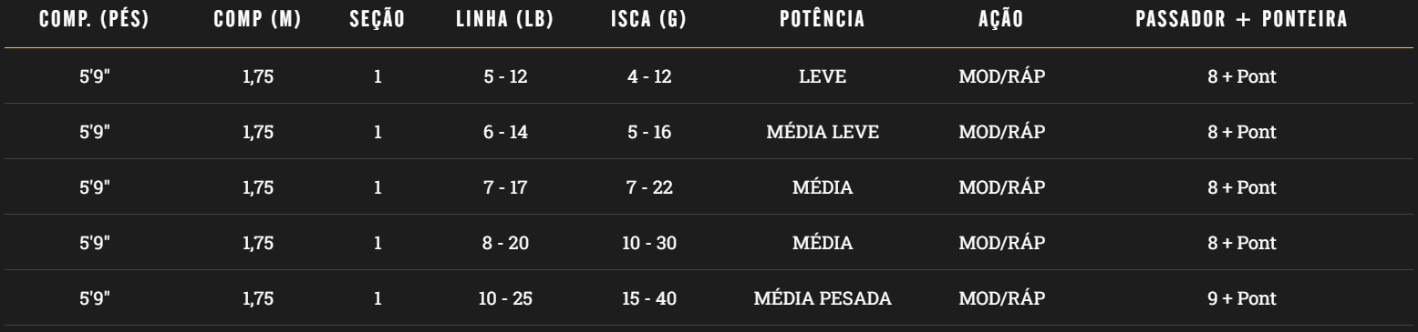Viewport: 1418px width, 332px height.
Task: Click the 6 - 14 line weight cell
Action: pyautogui.click(x=505, y=132)
